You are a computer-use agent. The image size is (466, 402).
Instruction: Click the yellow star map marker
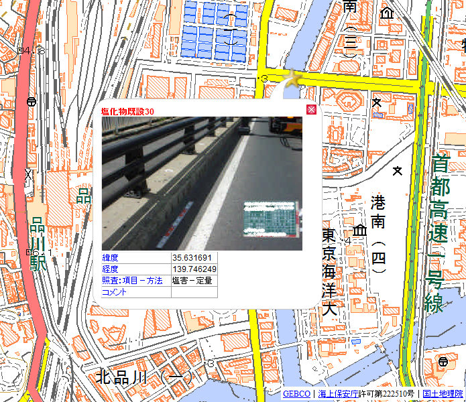point(292,78)
